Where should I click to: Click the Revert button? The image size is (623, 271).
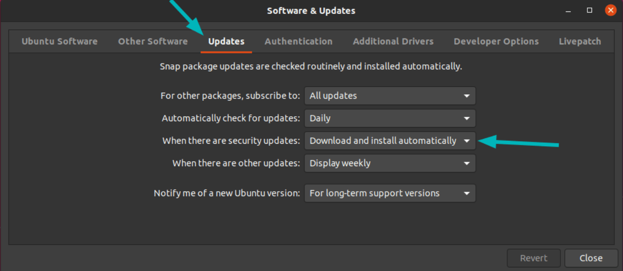(x=534, y=258)
